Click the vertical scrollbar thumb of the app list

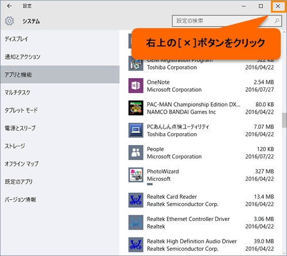pos(284,121)
